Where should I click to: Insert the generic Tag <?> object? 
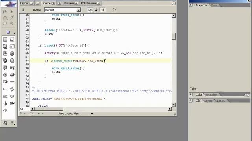[x=5, y=110]
